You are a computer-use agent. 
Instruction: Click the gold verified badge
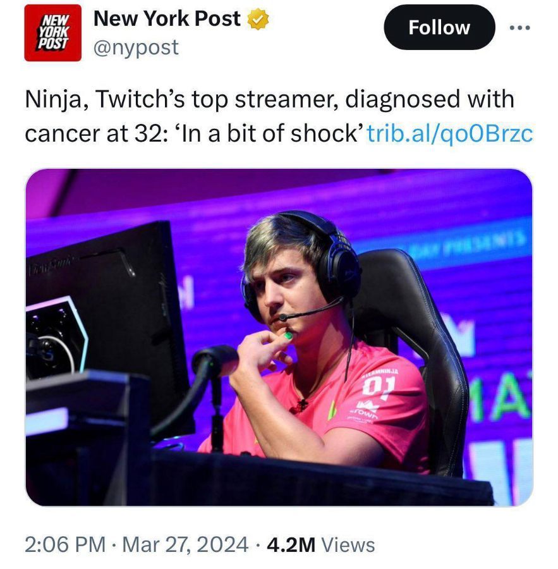point(258,19)
